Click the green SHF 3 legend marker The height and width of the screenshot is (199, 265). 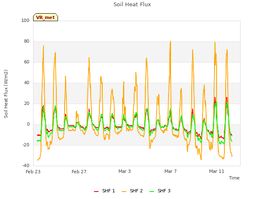tap(152, 192)
